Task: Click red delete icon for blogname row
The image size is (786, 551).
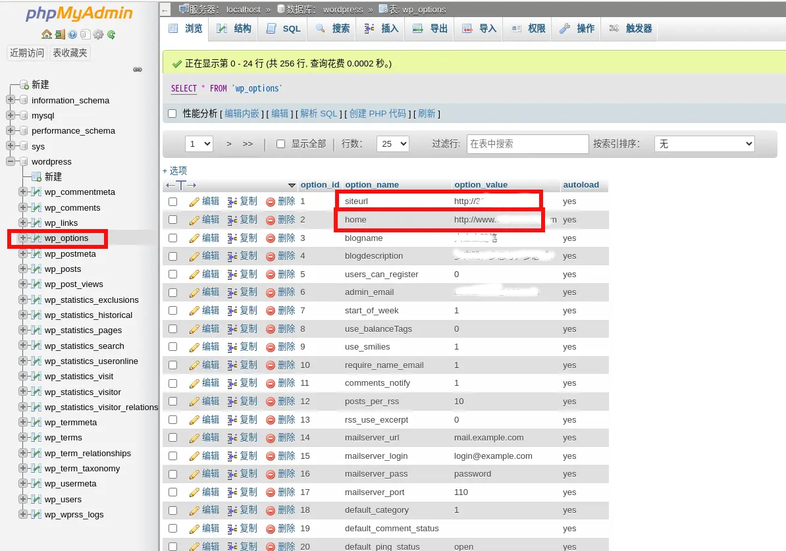Action: point(271,239)
